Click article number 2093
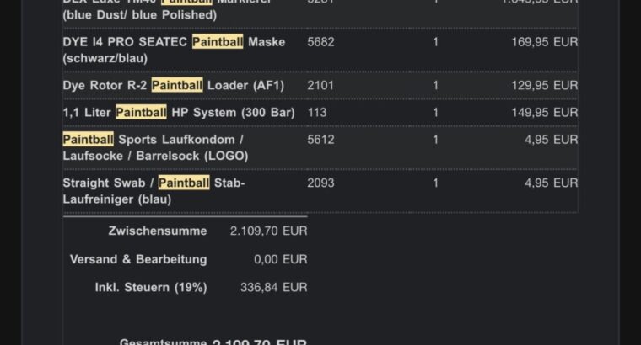Viewport: 641px width, 345px height. (320, 183)
